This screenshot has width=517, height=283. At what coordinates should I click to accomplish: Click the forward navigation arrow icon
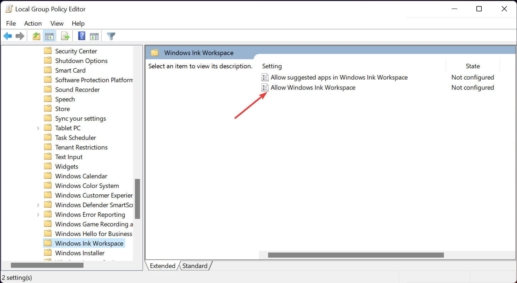[20, 36]
